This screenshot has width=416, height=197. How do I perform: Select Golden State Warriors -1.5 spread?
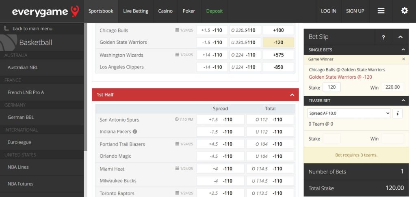coord(212,43)
